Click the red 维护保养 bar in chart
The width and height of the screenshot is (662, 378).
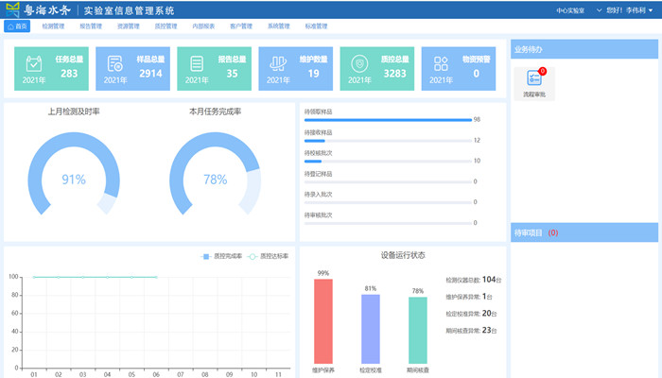pos(323,319)
